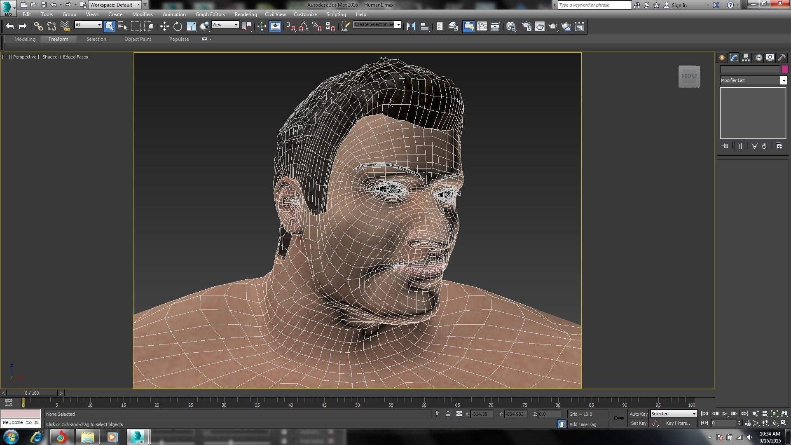Image resolution: width=791 pixels, height=445 pixels.
Task: Open the Modifiers menu
Action: pyautogui.click(x=142, y=14)
